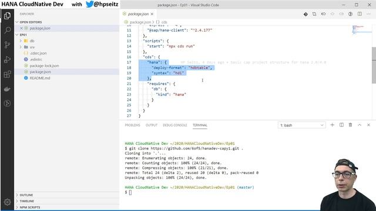The width and height of the screenshot is (376, 211).
Task: Click line number 21 in the gutter
Action: coord(129,84)
